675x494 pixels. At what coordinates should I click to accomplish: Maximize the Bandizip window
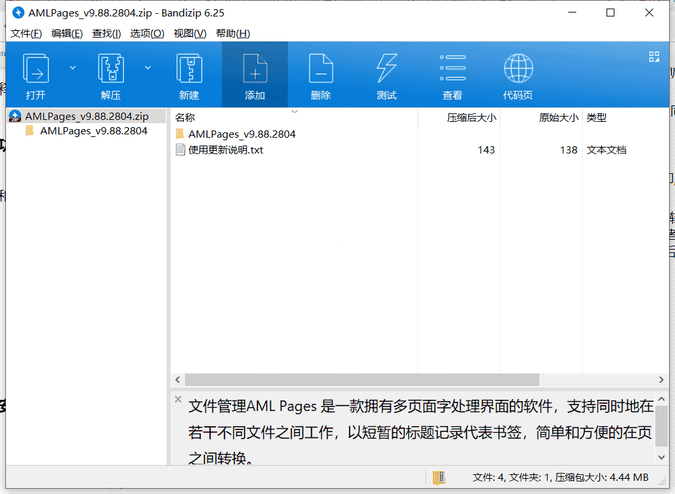coord(610,13)
